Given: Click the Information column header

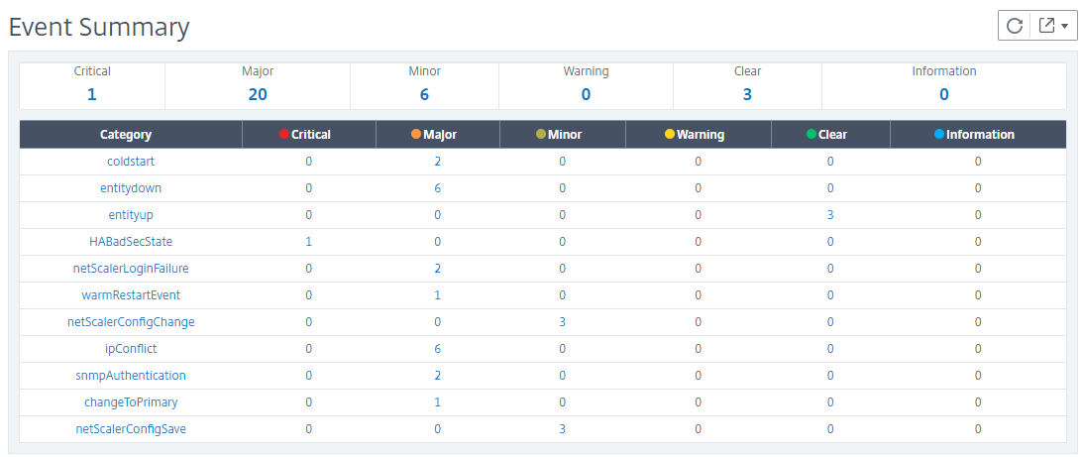Looking at the screenshot, I should (980, 135).
